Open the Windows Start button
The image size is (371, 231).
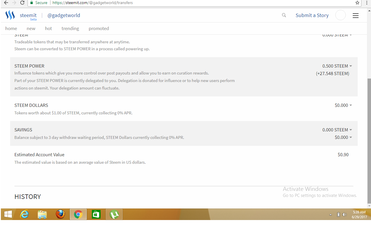tap(8, 214)
